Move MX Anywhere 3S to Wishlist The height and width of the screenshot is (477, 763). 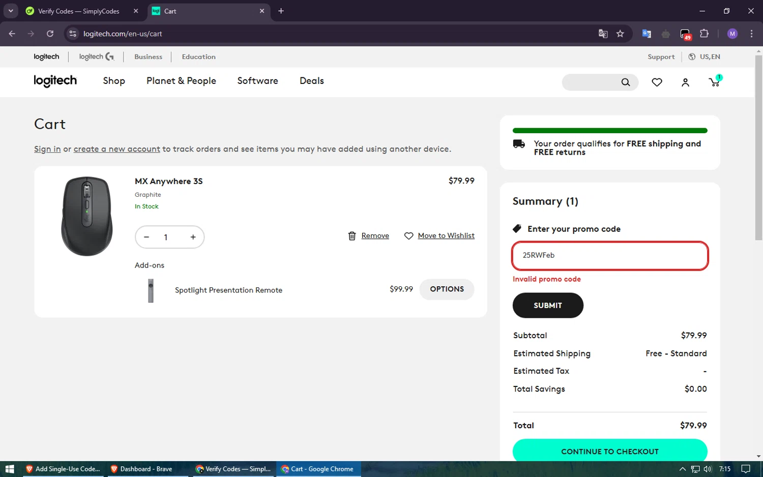click(x=446, y=236)
